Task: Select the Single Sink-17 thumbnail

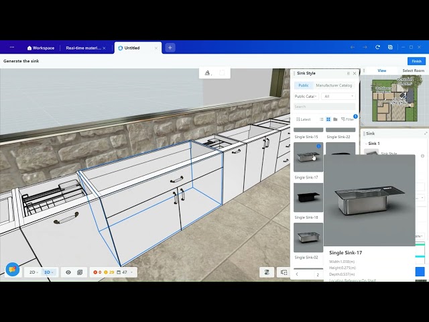Action: (x=308, y=157)
